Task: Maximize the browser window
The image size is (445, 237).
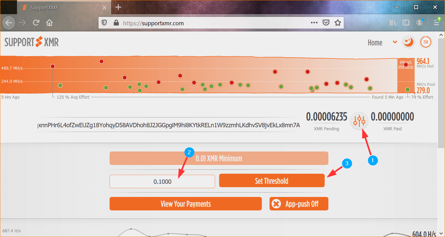Action: pos(416,7)
